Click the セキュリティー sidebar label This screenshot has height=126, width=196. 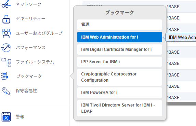pos(30,18)
